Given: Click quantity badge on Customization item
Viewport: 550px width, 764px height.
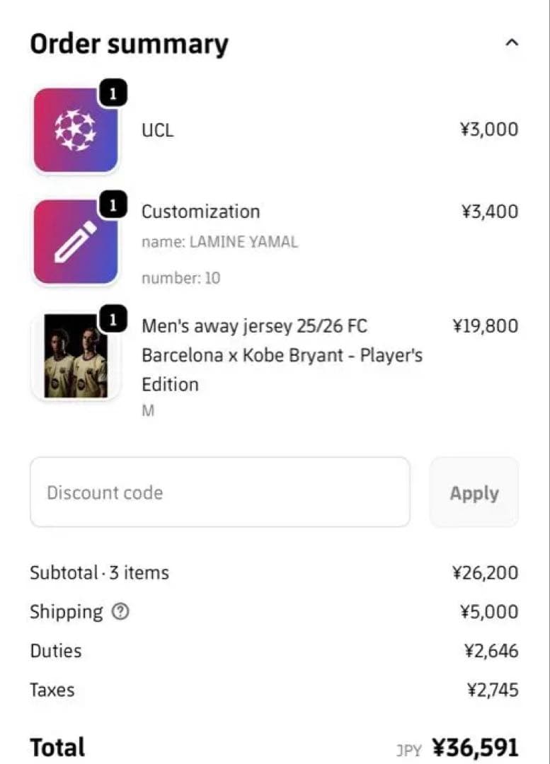Looking at the screenshot, I should (x=113, y=205).
